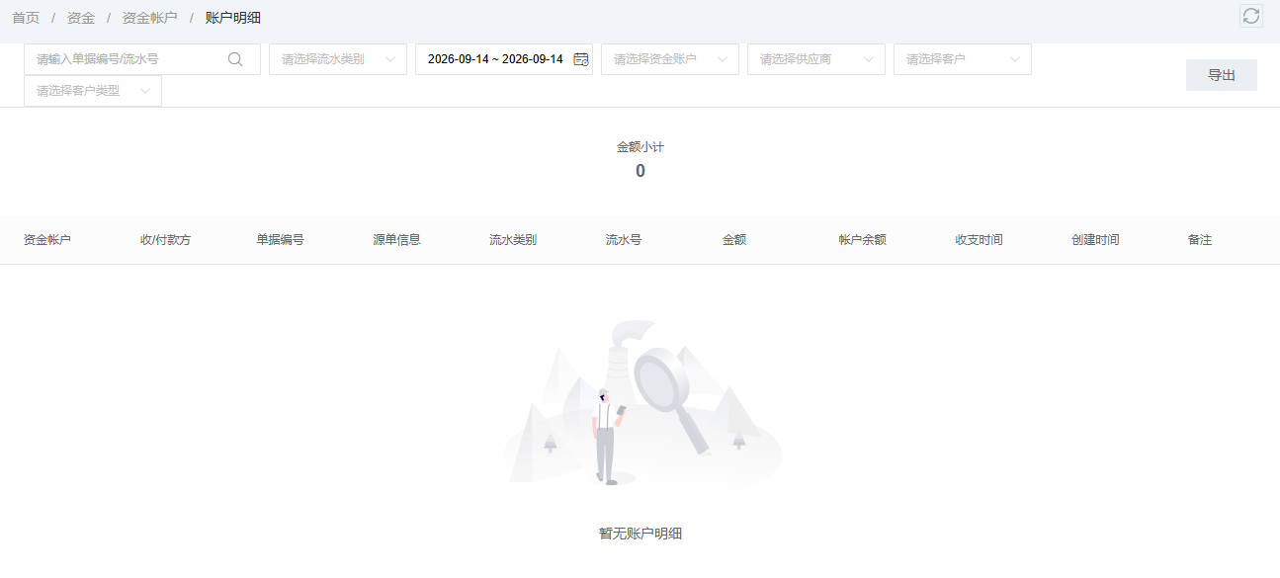Click the 源单信息 column header
Image resolution: width=1280 pixels, height=578 pixels.
[x=397, y=240]
